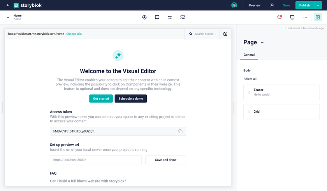The width and height of the screenshot is (327, 191).
Task: Click the Last saved status text
Action: (x=305, y=28)
